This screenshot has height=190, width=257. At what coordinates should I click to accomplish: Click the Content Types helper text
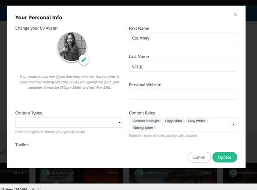[50, 132]
